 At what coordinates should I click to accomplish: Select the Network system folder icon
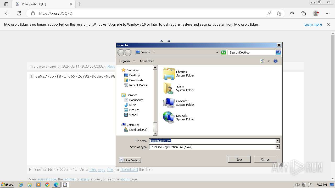(x=169, y=118)
